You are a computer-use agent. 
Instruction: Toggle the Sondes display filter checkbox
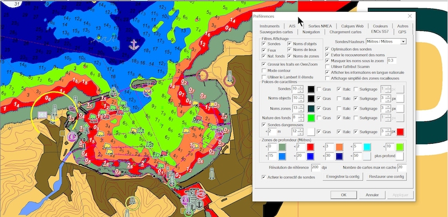tap(264, 44)
